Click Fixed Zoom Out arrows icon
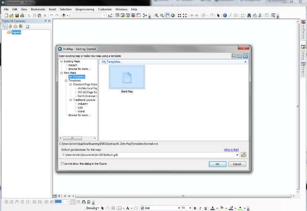Viewport: 307px width, 211px height. coord(185,15)
